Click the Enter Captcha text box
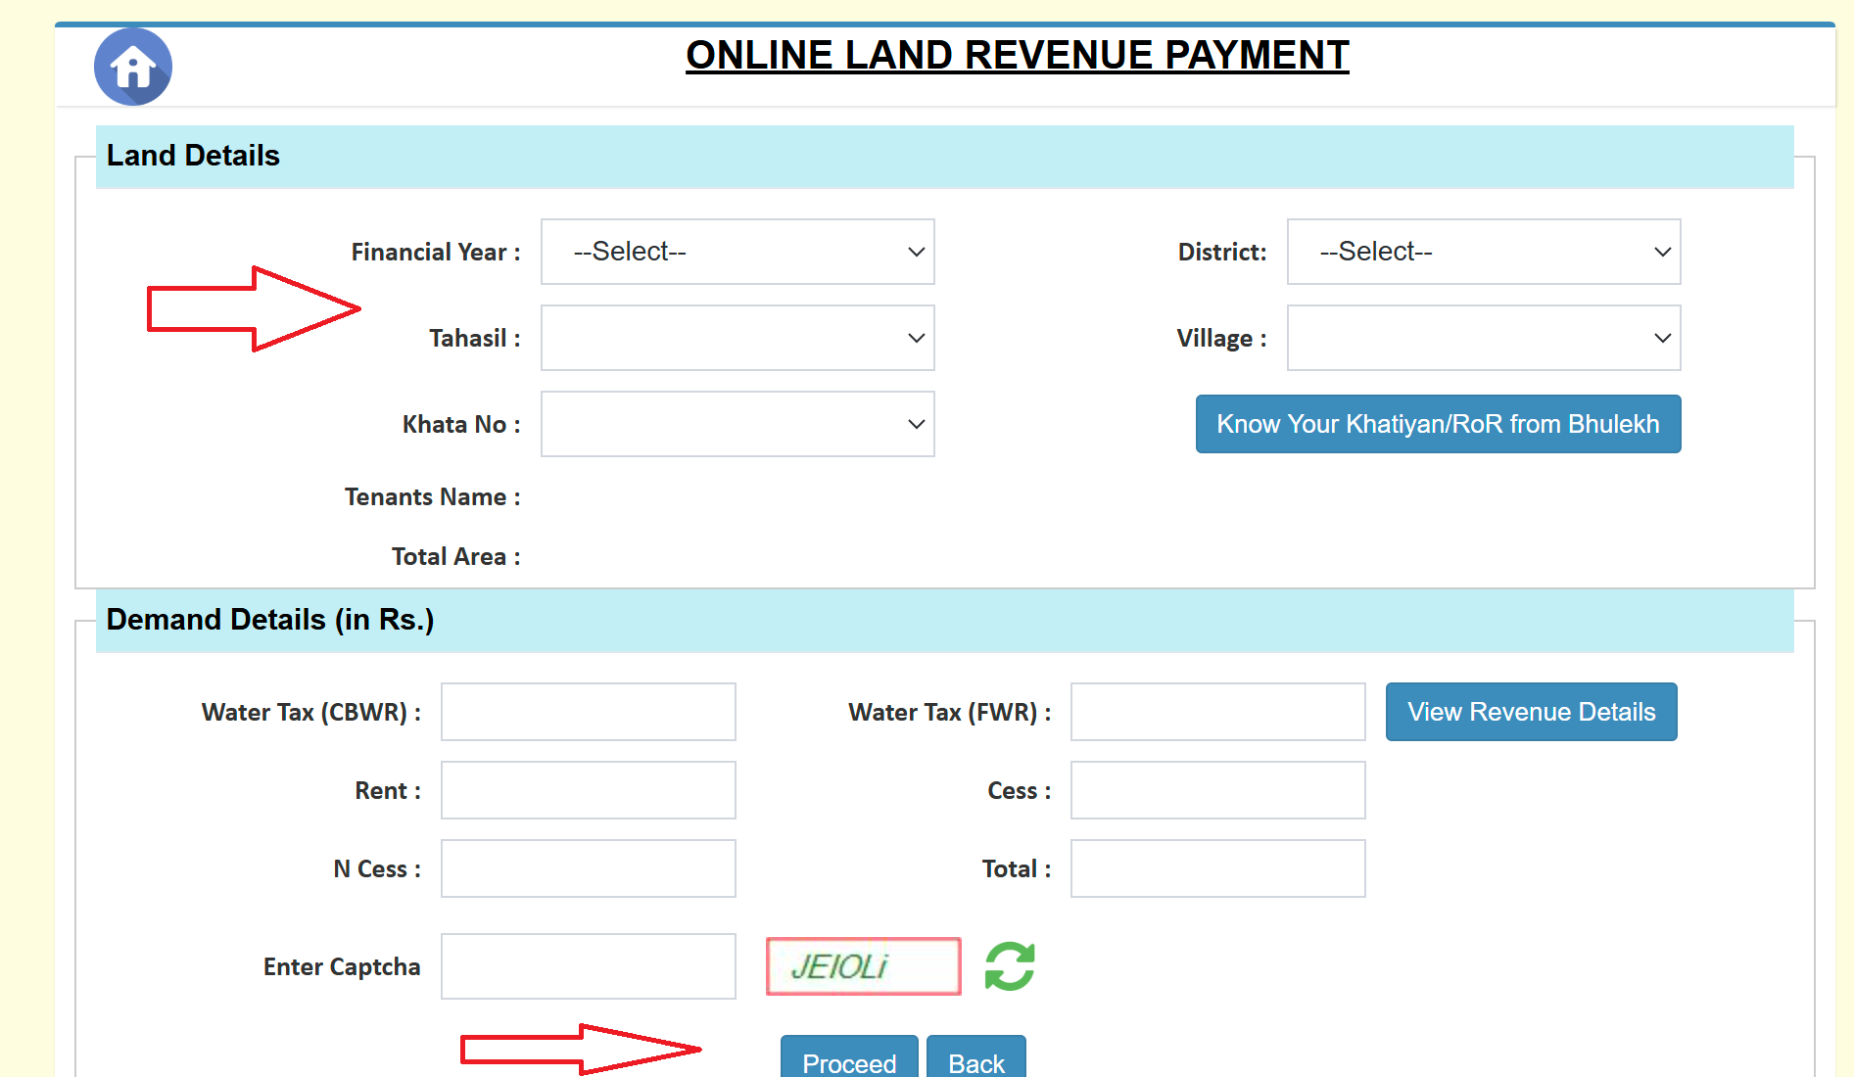 tap(587, 966)
